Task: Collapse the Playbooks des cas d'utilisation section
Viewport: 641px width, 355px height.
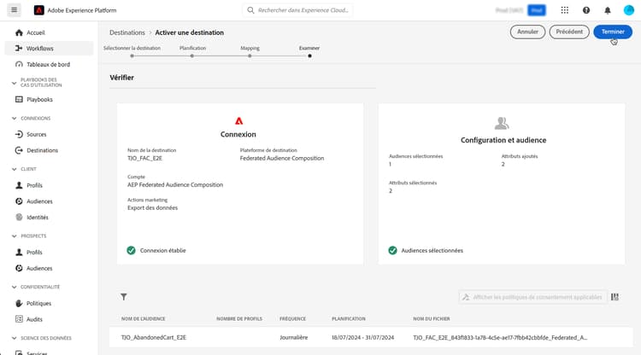Action: (x=14, y=83)
